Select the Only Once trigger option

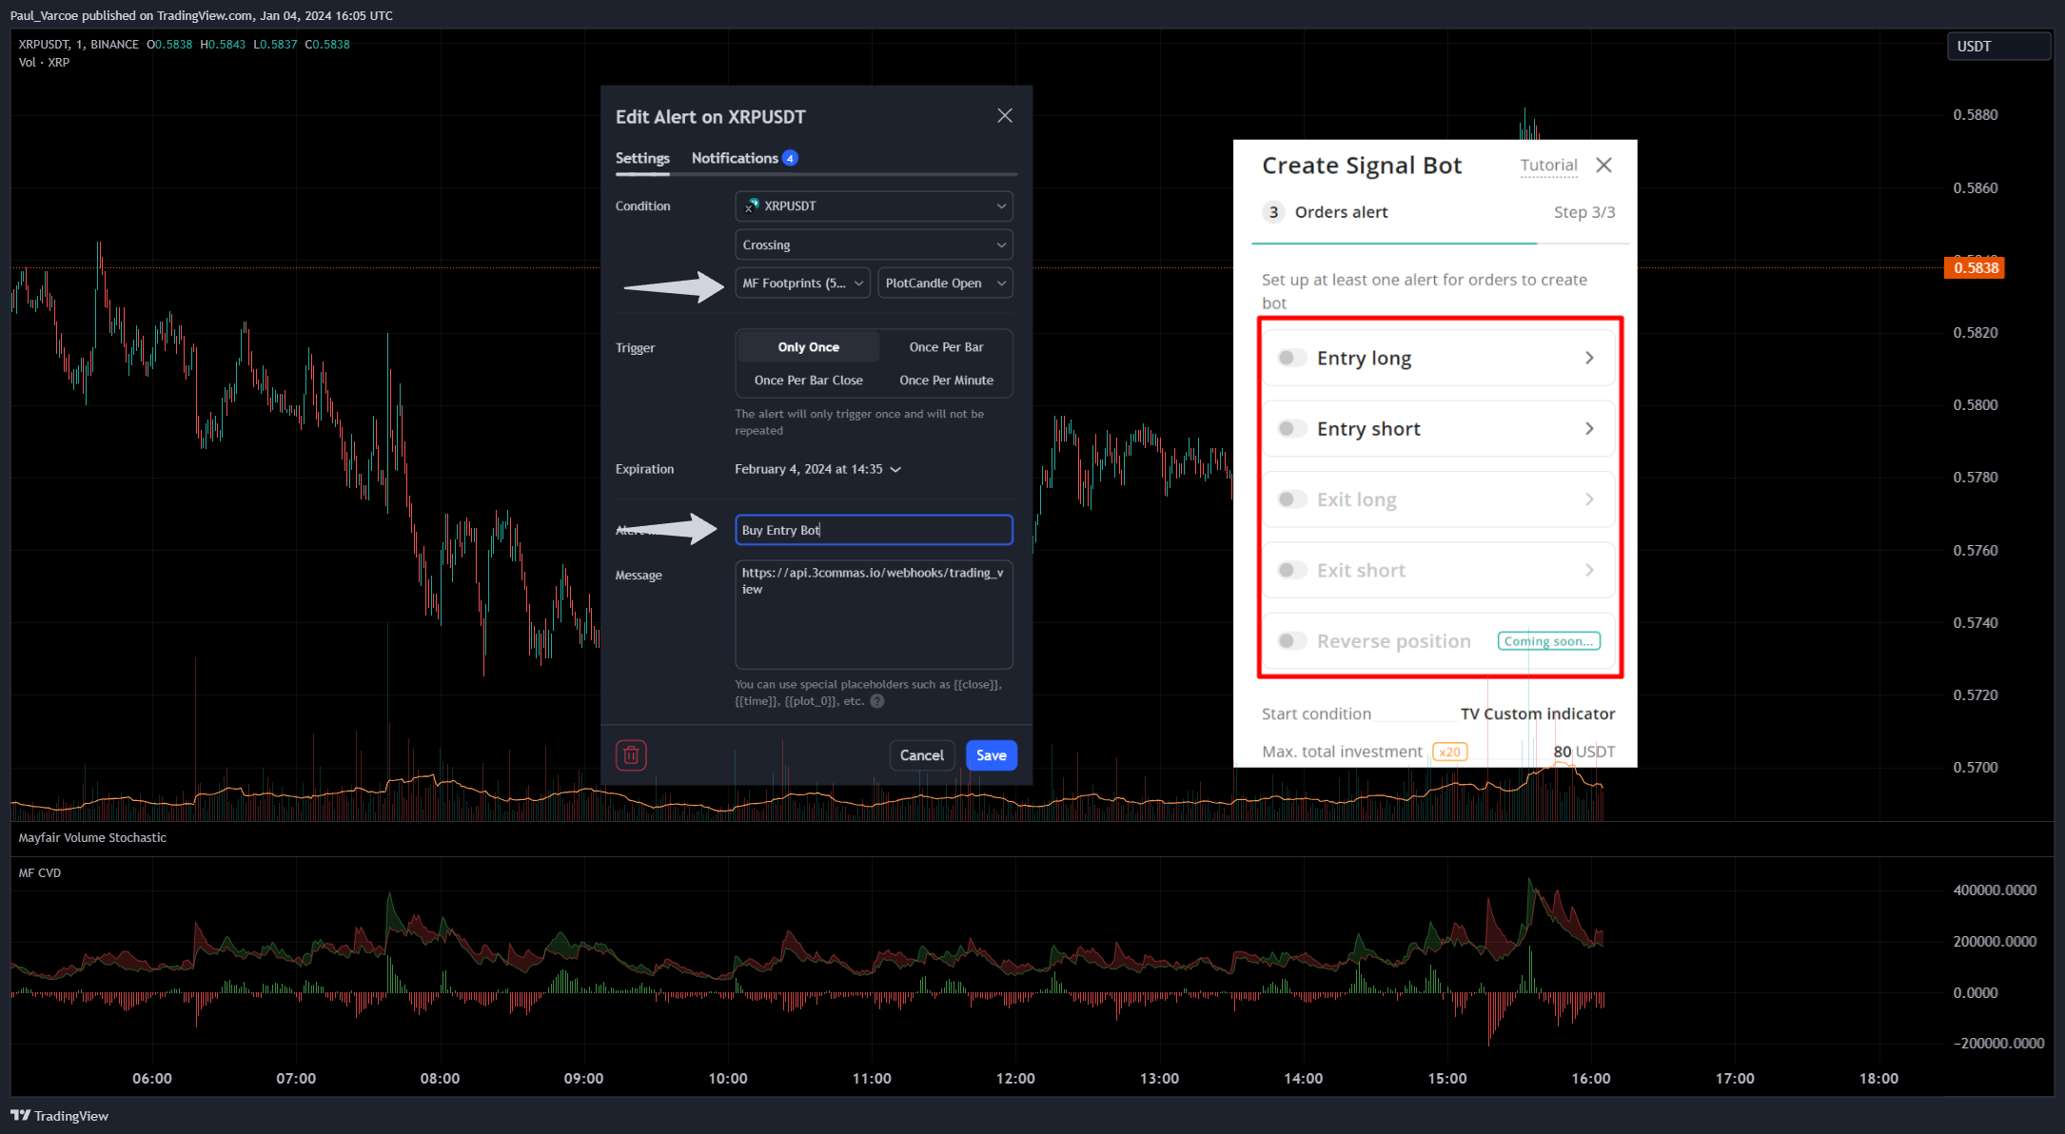pyautogui.click(x=808, y=347)
